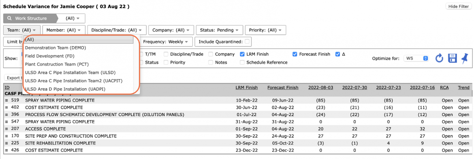This screenshot has height=159, width=474.
Task: Click the Export button below the filters
Action: coord(14,78)
